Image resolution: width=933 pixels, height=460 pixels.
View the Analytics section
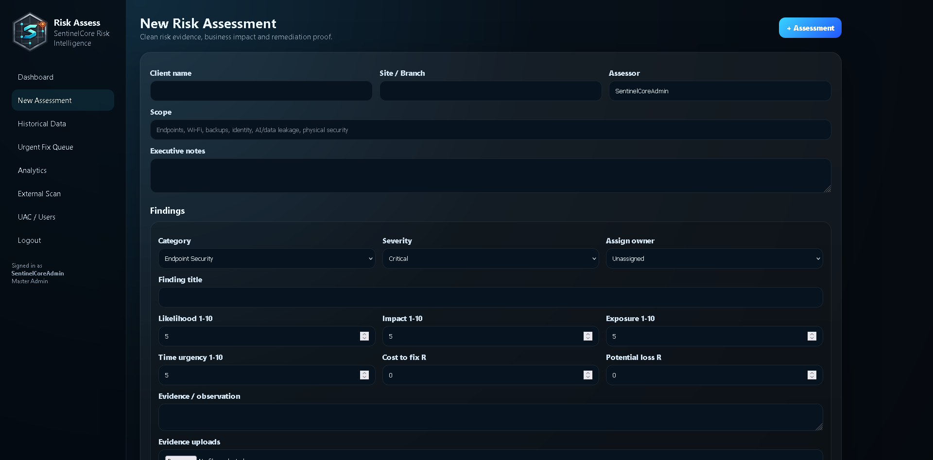(x=63, y=170)
